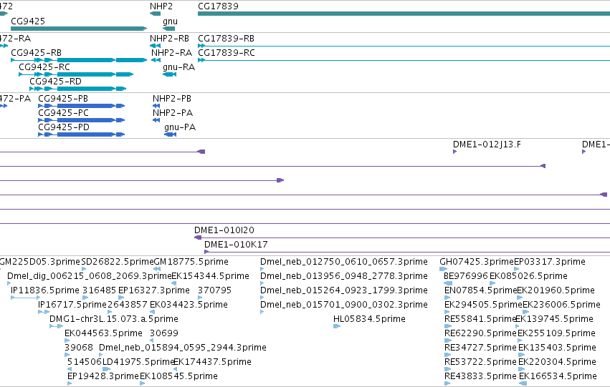Screen dimensions: 610x387
Task: Click the EK044563.5prime EST label
Action: 103,333
